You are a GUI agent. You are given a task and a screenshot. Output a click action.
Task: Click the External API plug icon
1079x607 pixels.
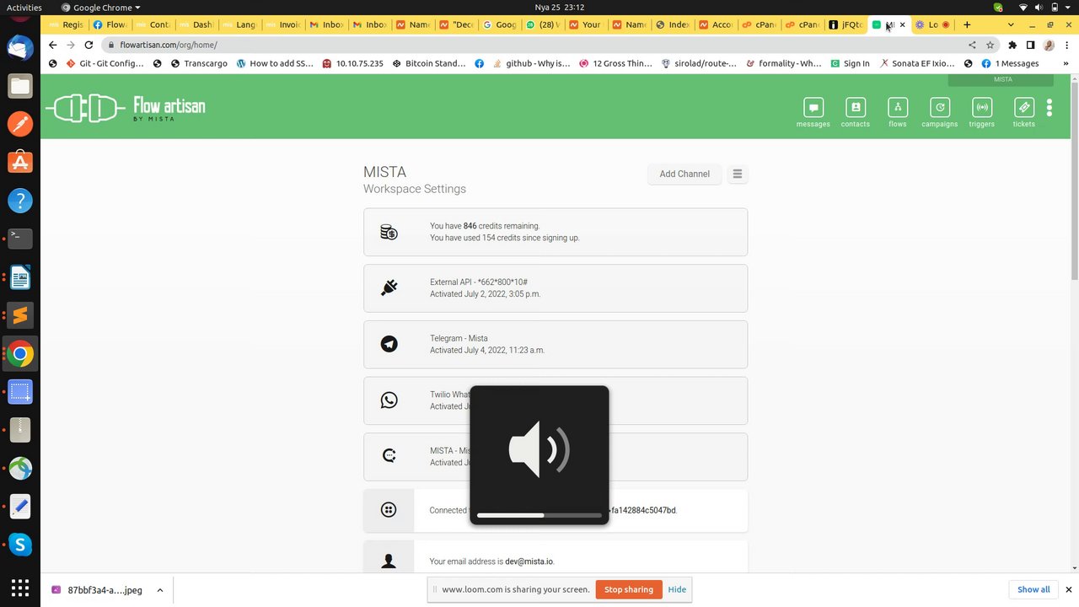point(389,287)
